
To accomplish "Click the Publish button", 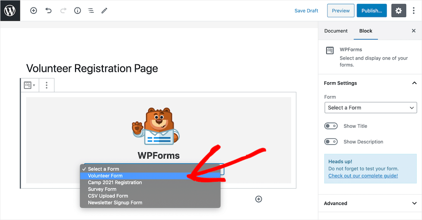I will coord(372,11).
